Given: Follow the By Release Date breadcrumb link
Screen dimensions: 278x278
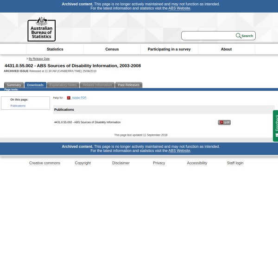Looking at the screenshot, I should click(x=39, y=59).
